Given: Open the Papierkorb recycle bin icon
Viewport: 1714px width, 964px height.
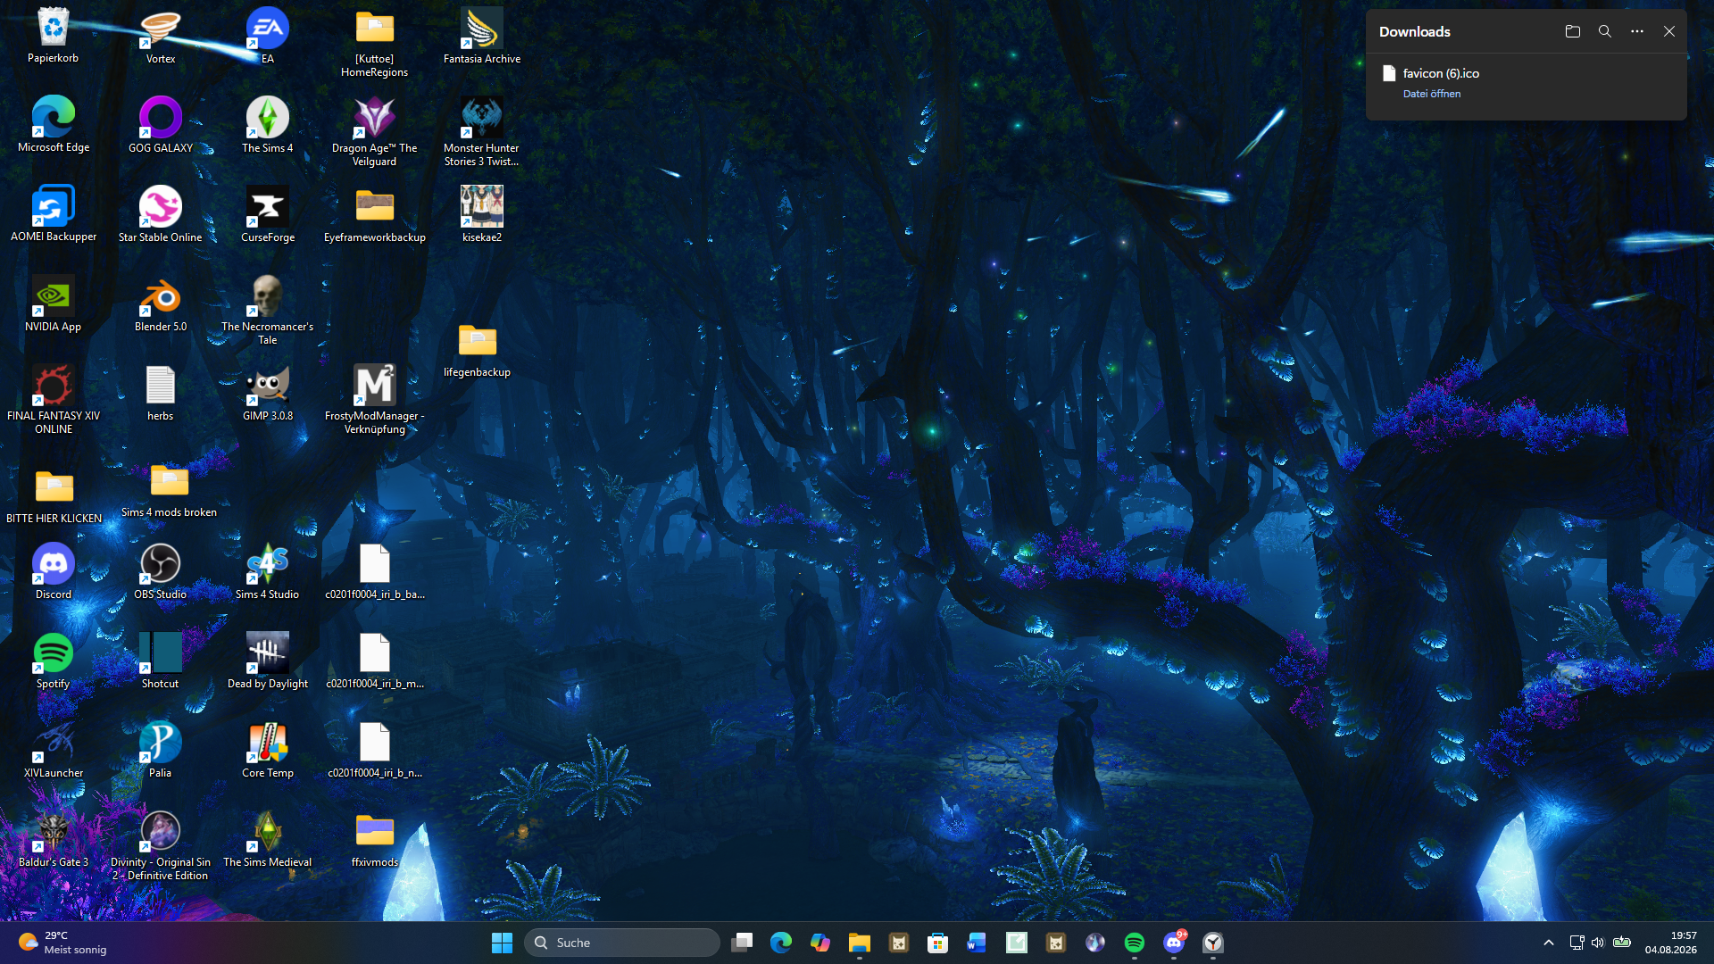Looking at the screenshot, I should pyautogui.click(x=54, y=36).
